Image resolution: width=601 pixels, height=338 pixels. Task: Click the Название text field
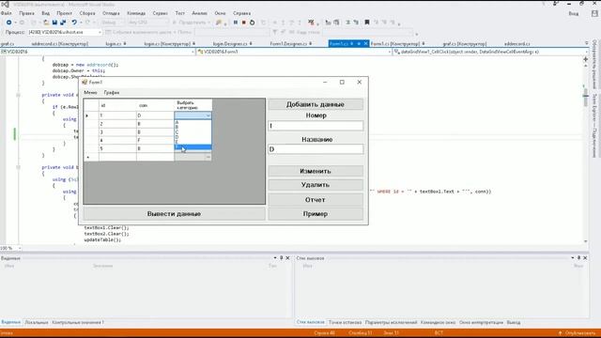click(316, 149)
